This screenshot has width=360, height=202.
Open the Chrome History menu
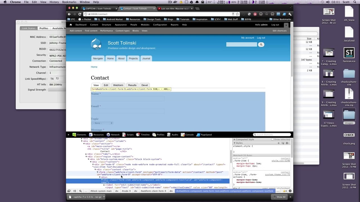tap(54, 2)
